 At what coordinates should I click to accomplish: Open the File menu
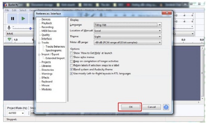[7, 10]
